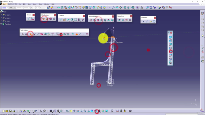
Task: Click the Pan icon in view toolbar
Action: click(74, 111)
